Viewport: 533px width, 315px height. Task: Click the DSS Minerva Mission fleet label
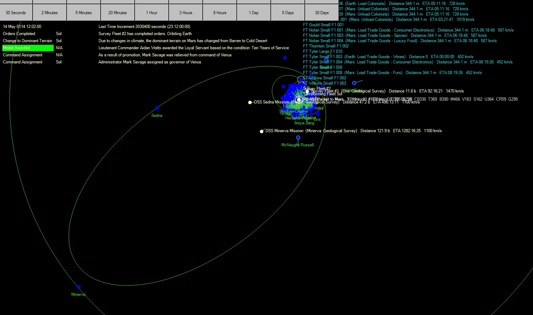tap(285, 131)
